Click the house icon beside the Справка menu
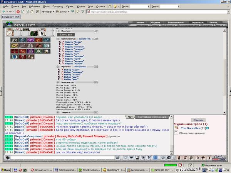This screenshot has width=231, height=173. pos(110,6)
